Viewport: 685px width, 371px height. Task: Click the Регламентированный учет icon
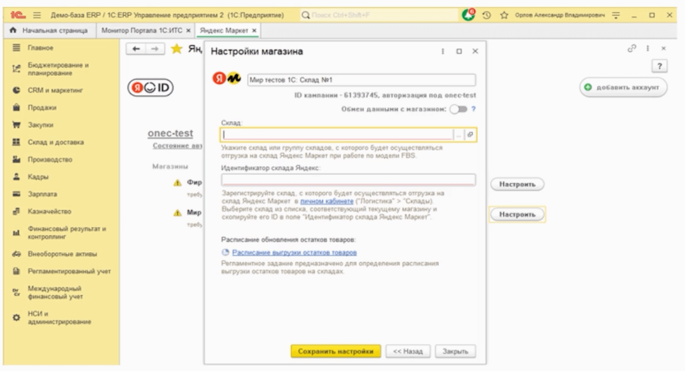(x=16, y=271)
